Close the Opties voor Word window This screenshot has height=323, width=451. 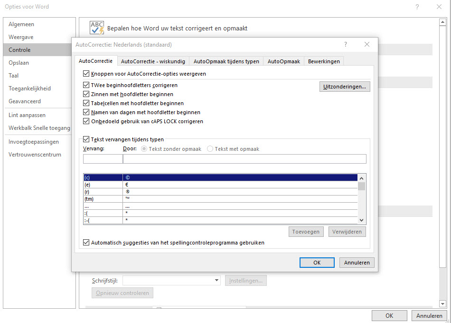point(439,7)
